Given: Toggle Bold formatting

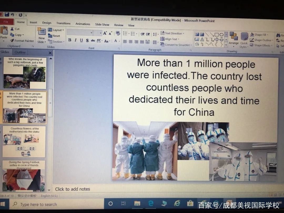Looking at the screenshot, I should 70,40.
